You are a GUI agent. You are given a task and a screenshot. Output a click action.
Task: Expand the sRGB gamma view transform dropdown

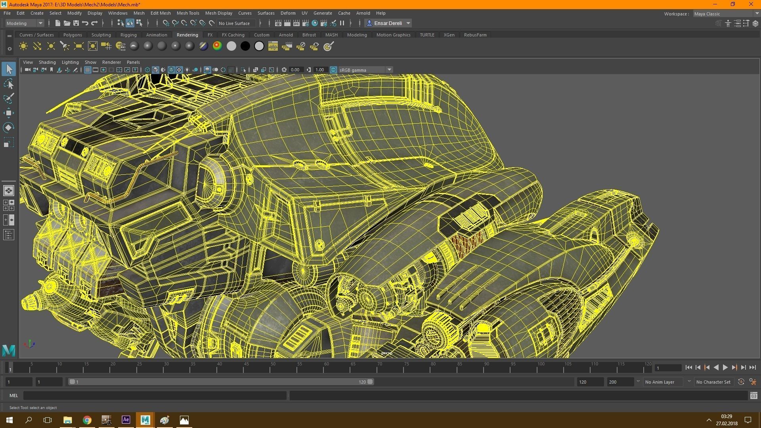(389, 70)
